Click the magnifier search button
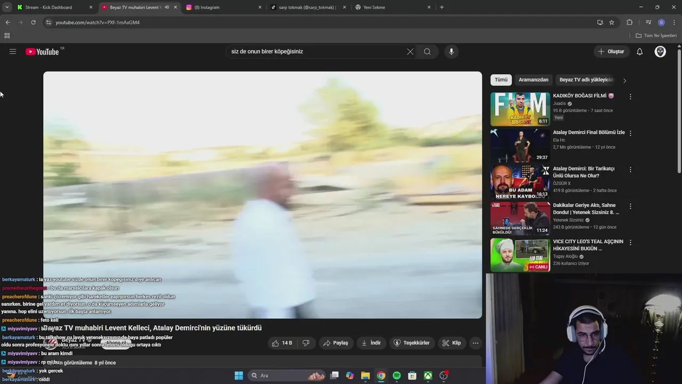 (x=427, y=52)
